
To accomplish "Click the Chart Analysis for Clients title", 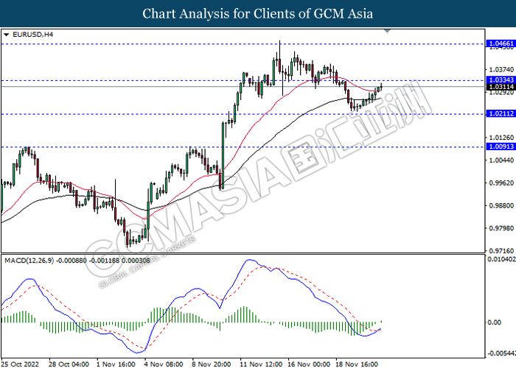I will (x=258, y=13).
